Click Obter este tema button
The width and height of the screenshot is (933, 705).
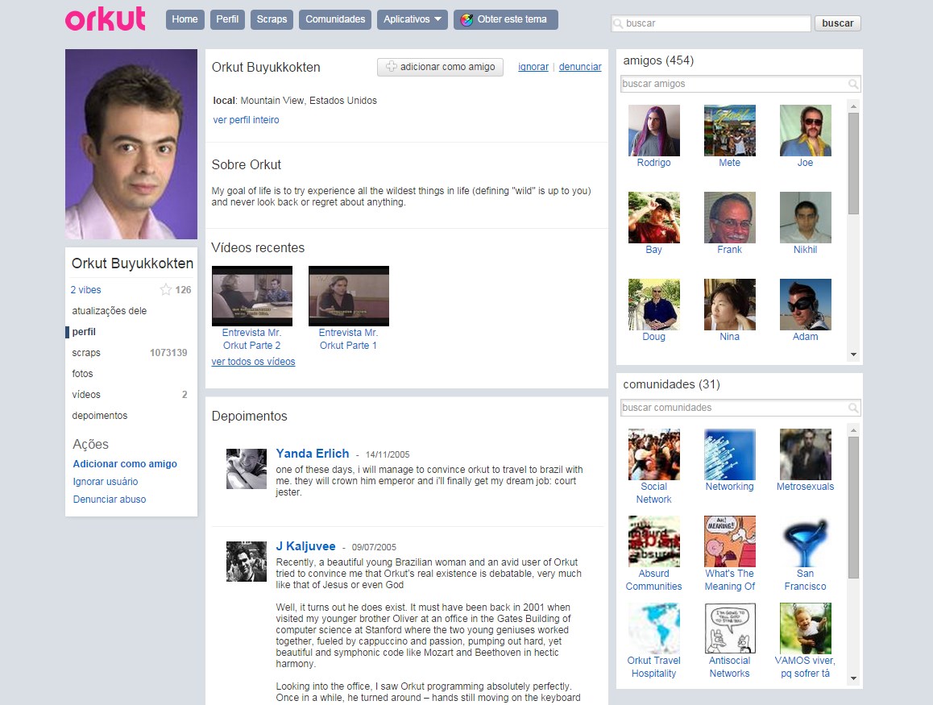point(506,19)
